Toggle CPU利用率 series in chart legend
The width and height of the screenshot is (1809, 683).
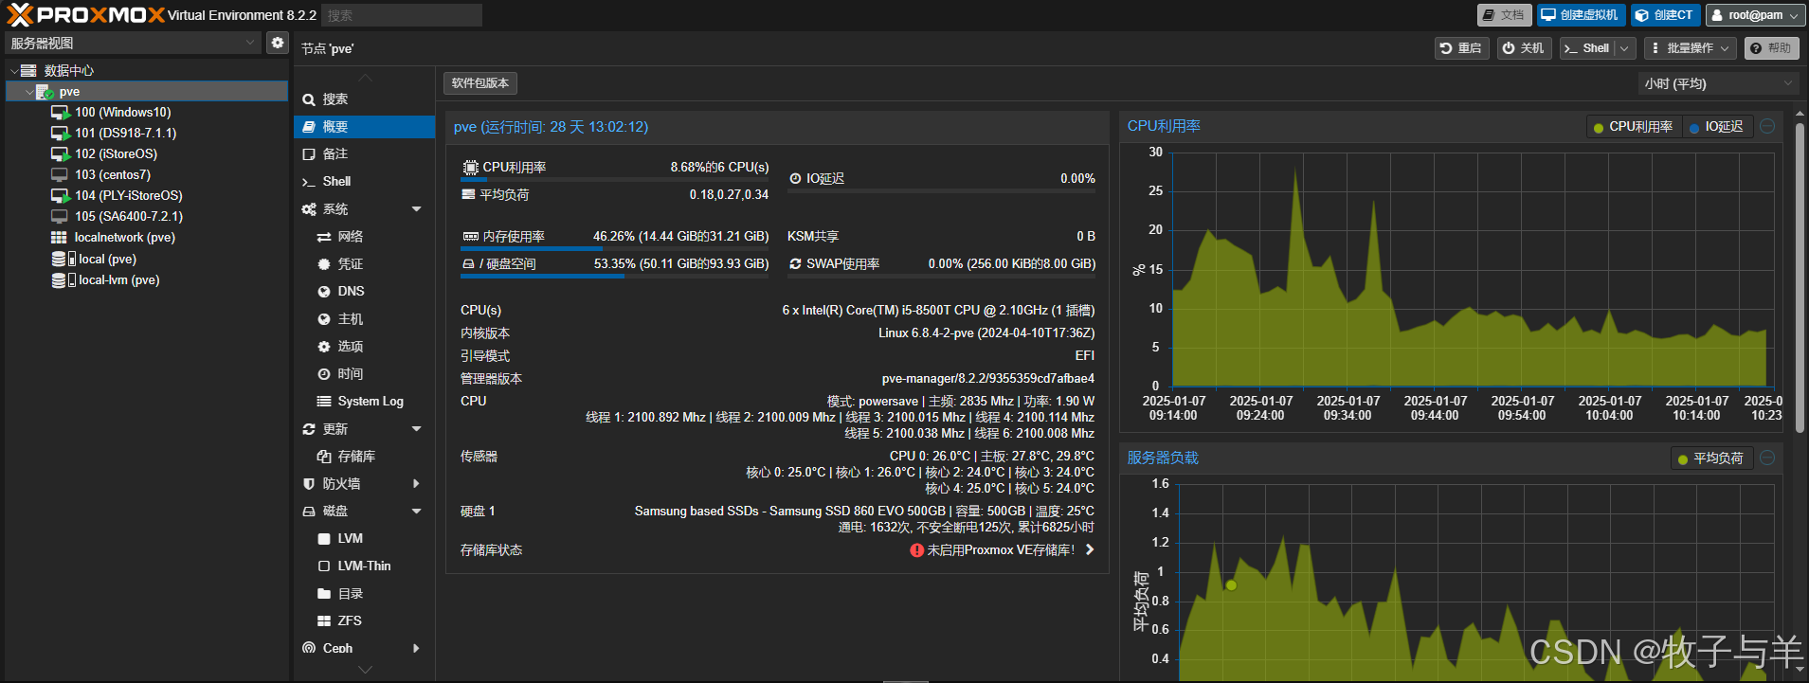1634,127
